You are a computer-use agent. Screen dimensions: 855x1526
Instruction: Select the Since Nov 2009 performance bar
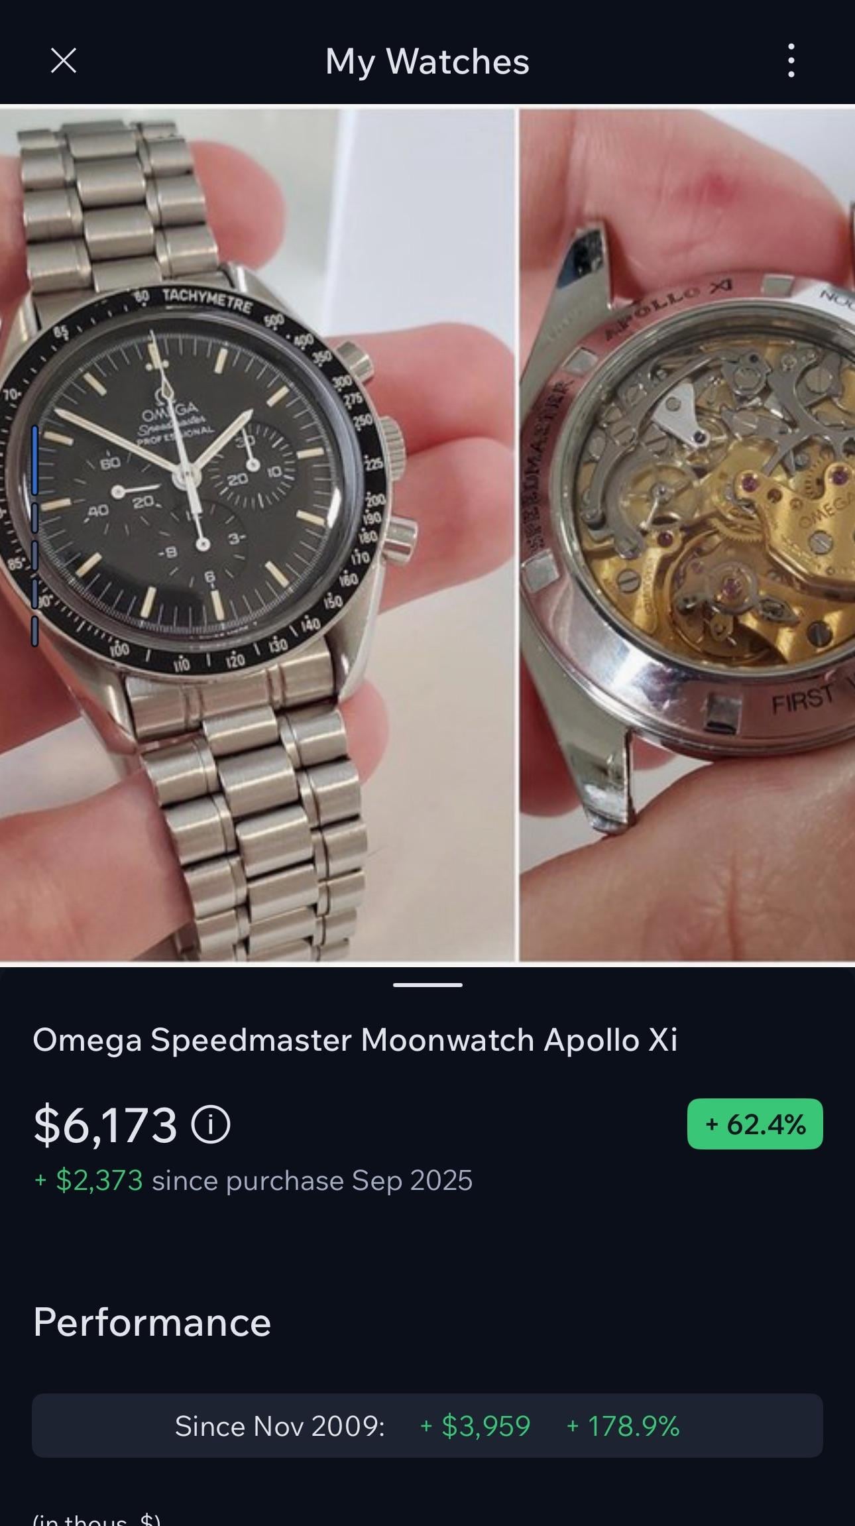pos(427,1425)
